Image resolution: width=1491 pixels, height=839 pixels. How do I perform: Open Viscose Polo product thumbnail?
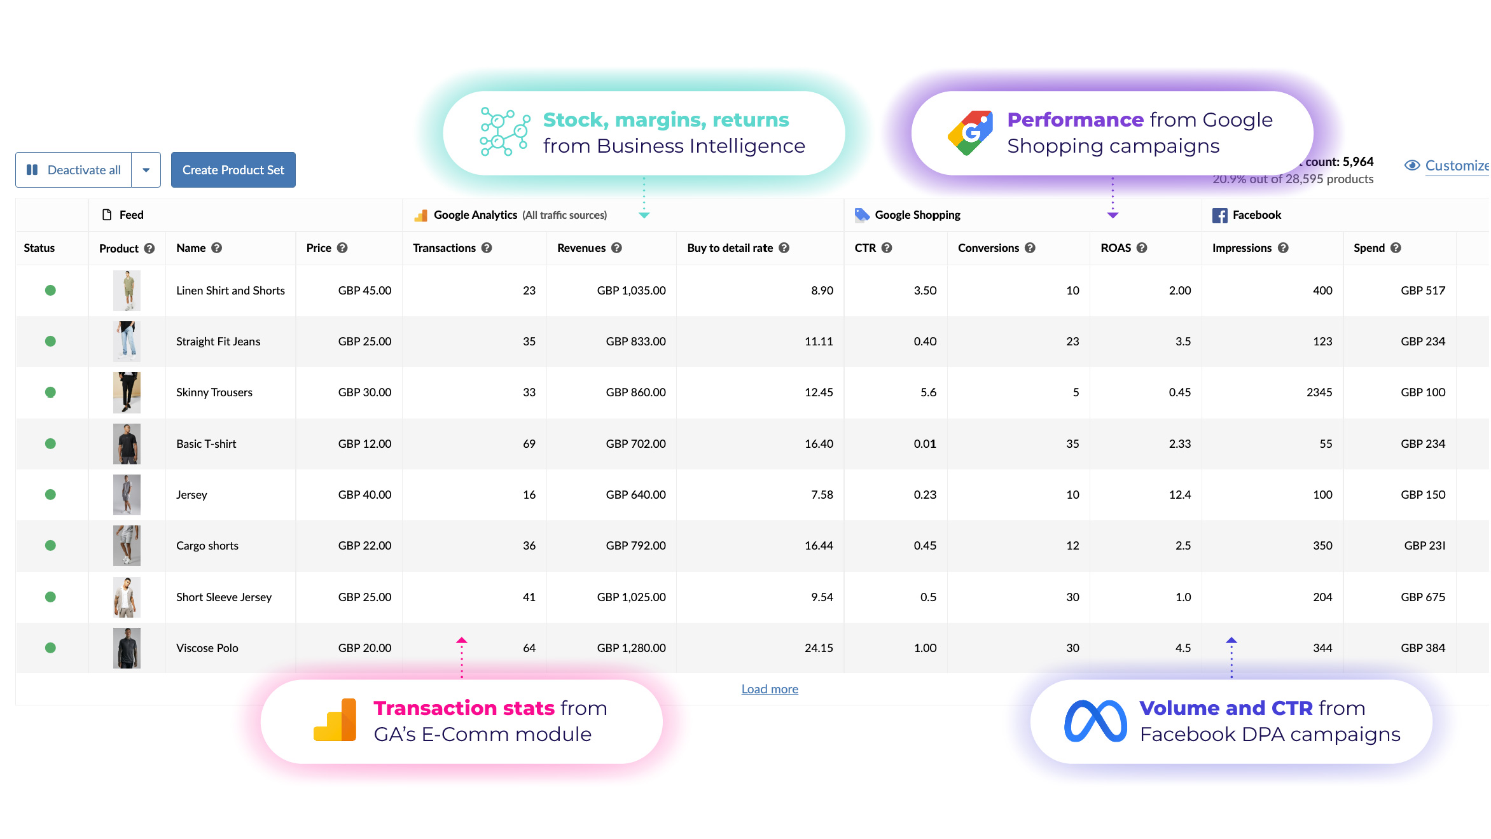[x=127, y=648]
